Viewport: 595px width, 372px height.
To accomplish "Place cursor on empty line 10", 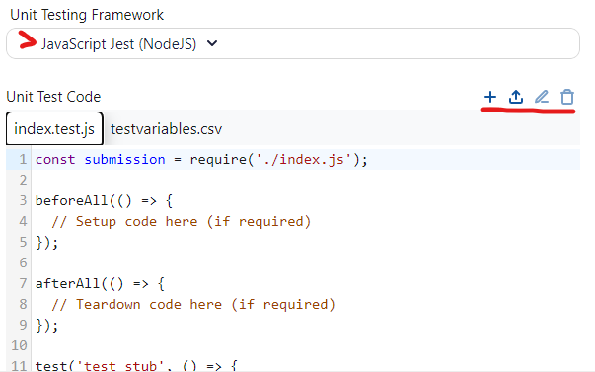I will click(x=307, y=345).
